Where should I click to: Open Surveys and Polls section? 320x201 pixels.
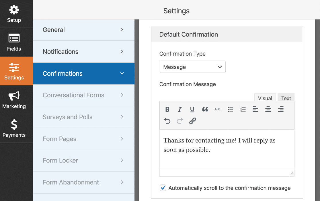pyautogui.click(x=84, y=117)
